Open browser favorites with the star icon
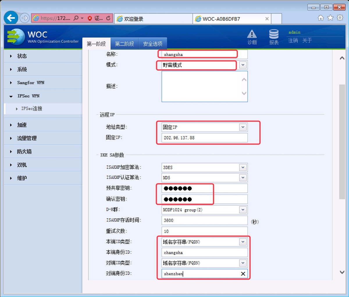Screen dimensions: 349x297 [x=330, y=18]
